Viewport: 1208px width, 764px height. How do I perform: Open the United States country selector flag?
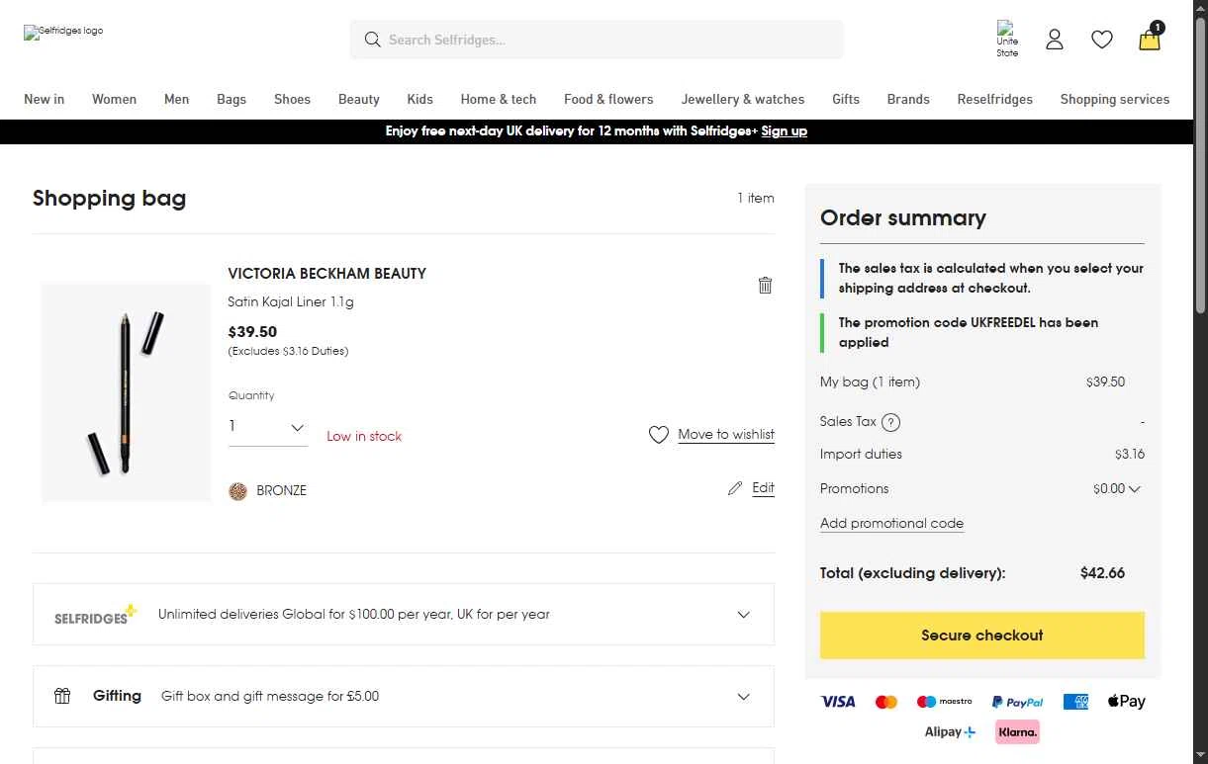(x=1007, y=40)
